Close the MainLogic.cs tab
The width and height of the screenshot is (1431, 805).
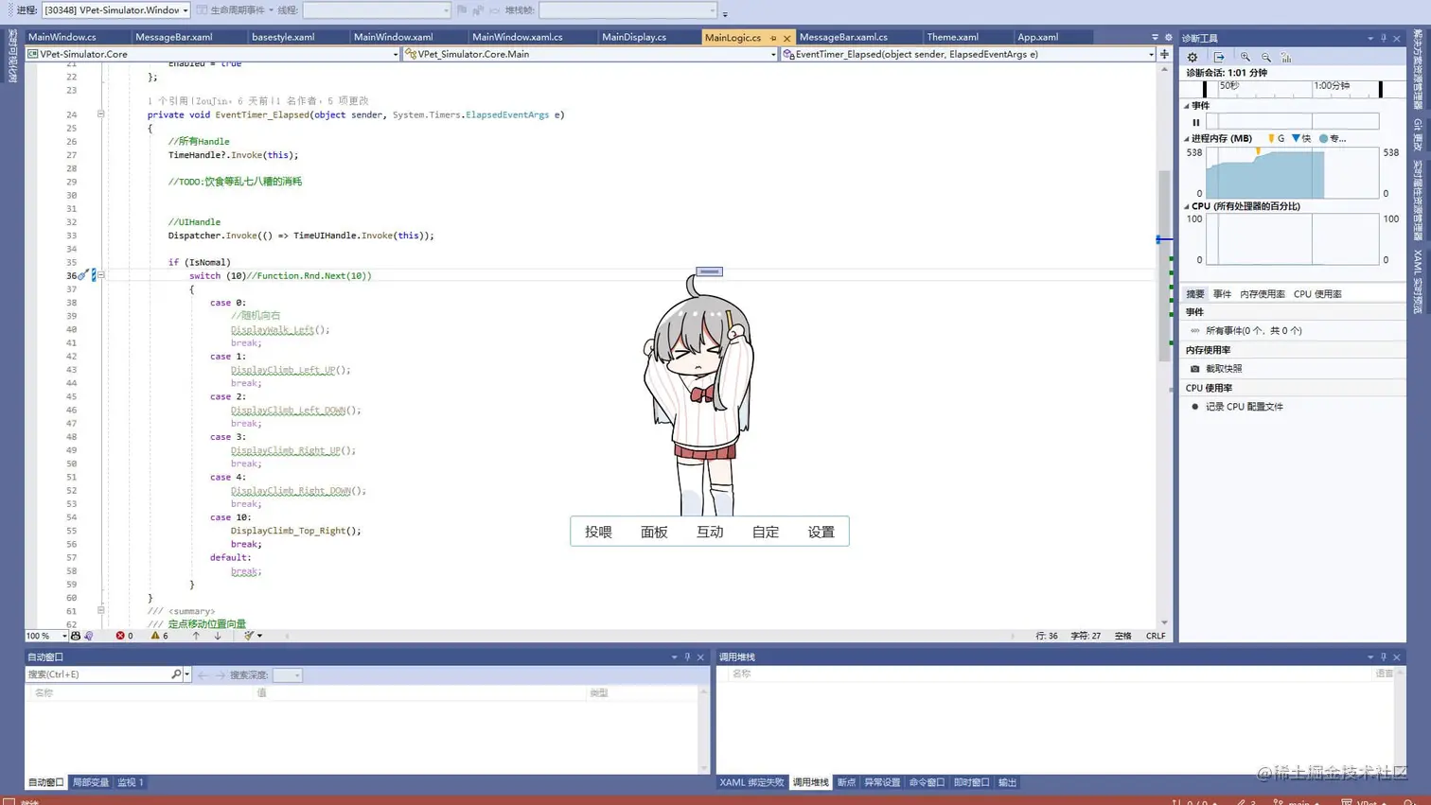coord(786,38)
